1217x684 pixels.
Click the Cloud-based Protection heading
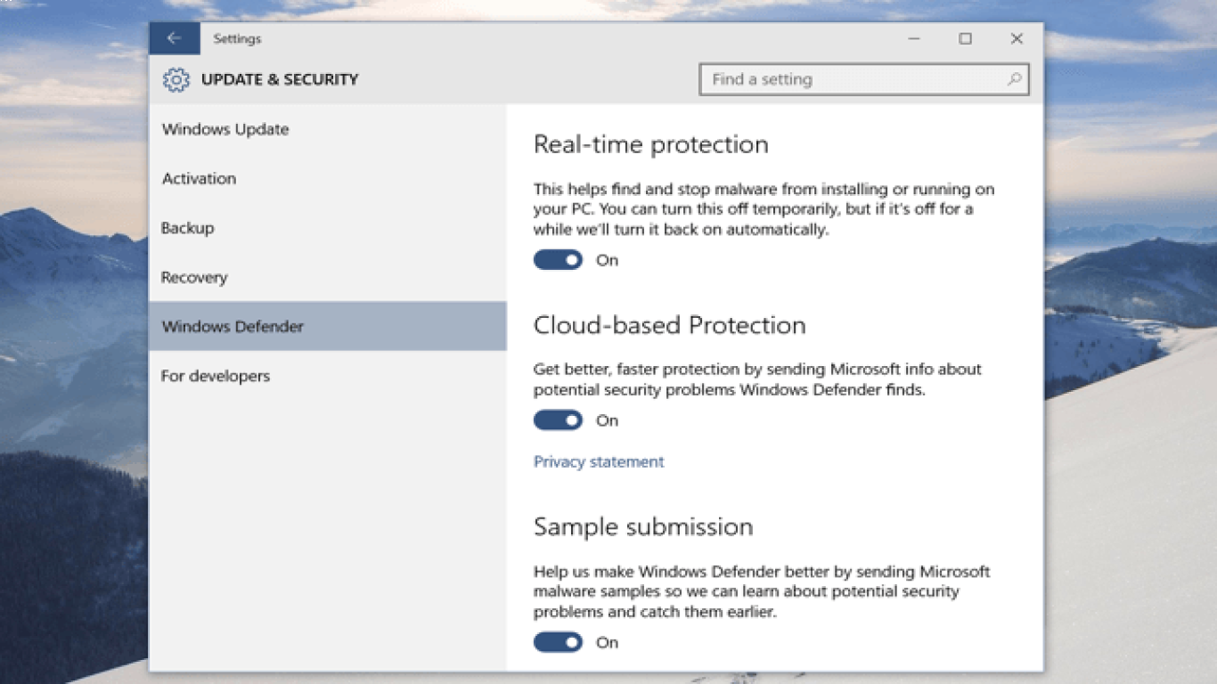point(669,325)
